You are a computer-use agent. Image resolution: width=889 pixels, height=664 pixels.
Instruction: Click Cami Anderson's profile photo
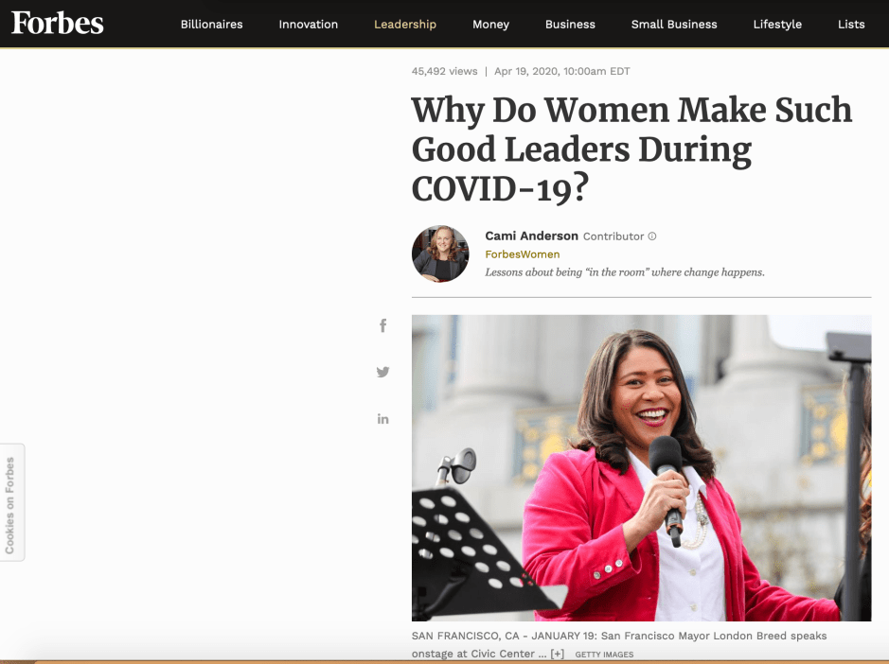tap(440, 253)
